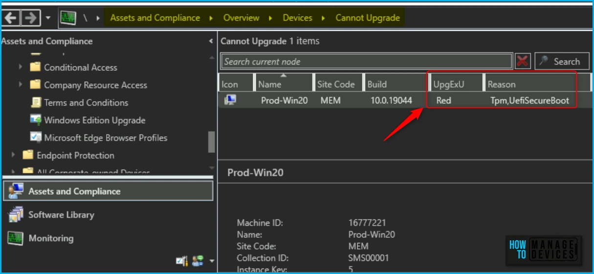The width and height of the screenshot is (594, 274).
Task: Expand Endpoint Protection folder node
Action: point(13,155)
